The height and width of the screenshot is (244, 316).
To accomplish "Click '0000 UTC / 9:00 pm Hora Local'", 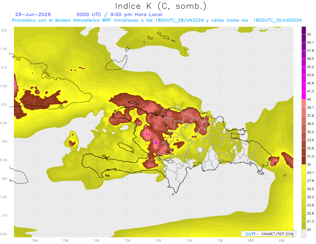I will pos(119,14).
